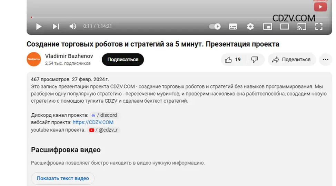Click the video progress bar

[179, 17]
